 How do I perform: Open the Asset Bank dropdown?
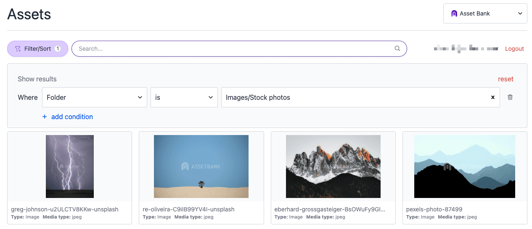(x=485, y=13)
